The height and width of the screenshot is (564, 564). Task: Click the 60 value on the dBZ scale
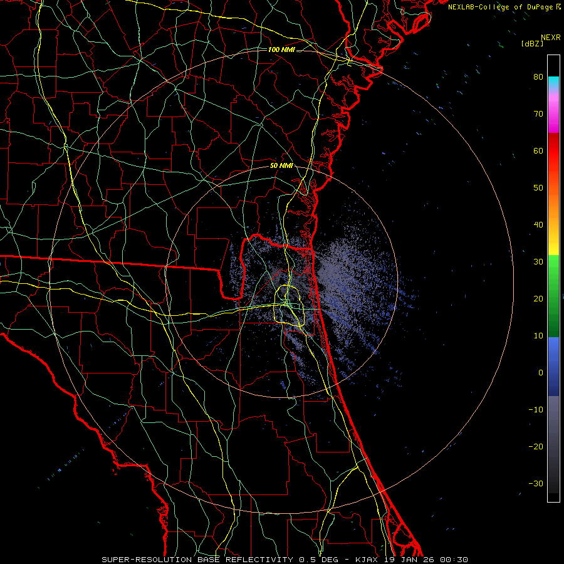(538, 150)
